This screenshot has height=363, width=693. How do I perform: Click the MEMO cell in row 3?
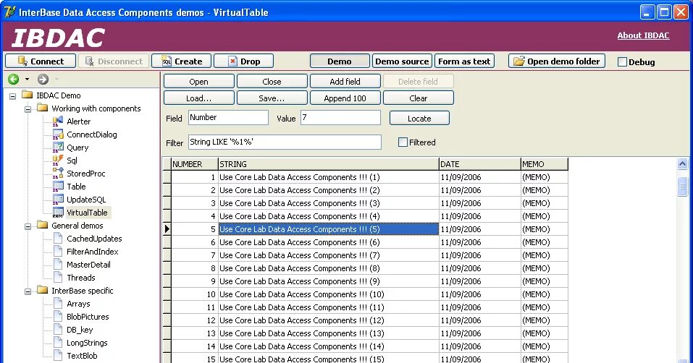click(545, 203)
